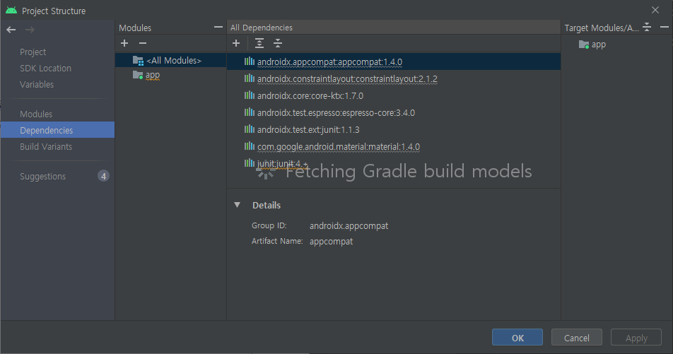Add a dependency with plus icon
This screenshot has width=673, height=354.
pyautogui.click(x=236, y=43)
